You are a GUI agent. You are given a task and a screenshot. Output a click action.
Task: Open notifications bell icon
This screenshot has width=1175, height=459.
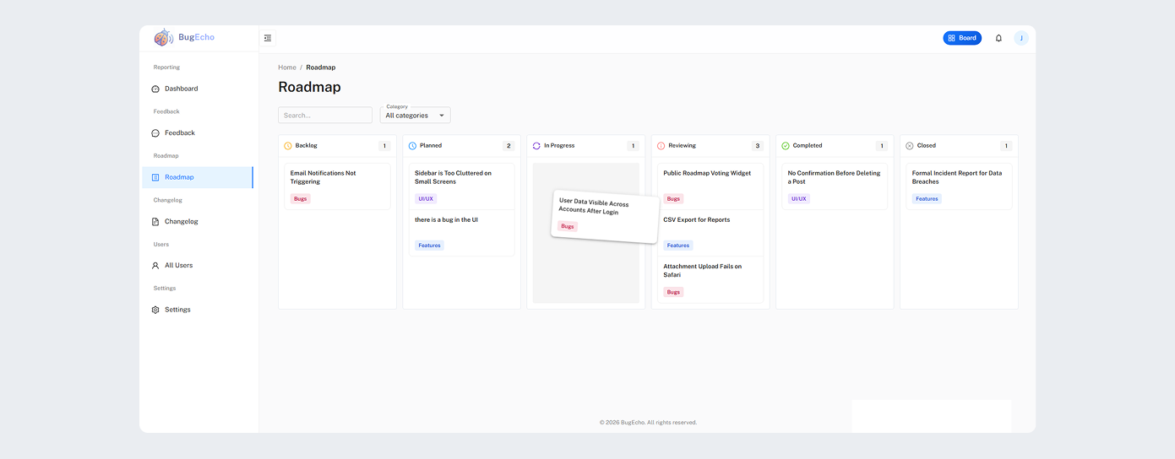coord(998,38)
